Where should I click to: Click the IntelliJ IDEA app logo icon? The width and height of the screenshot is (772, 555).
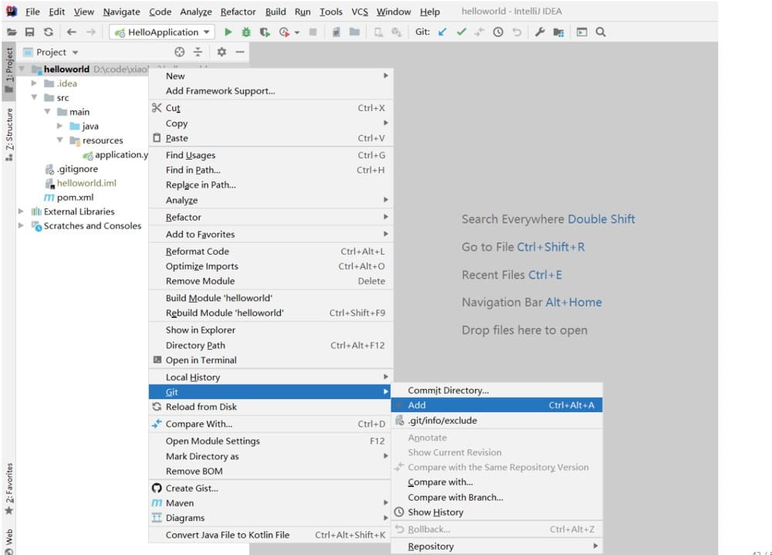click(x=12, y=11)
